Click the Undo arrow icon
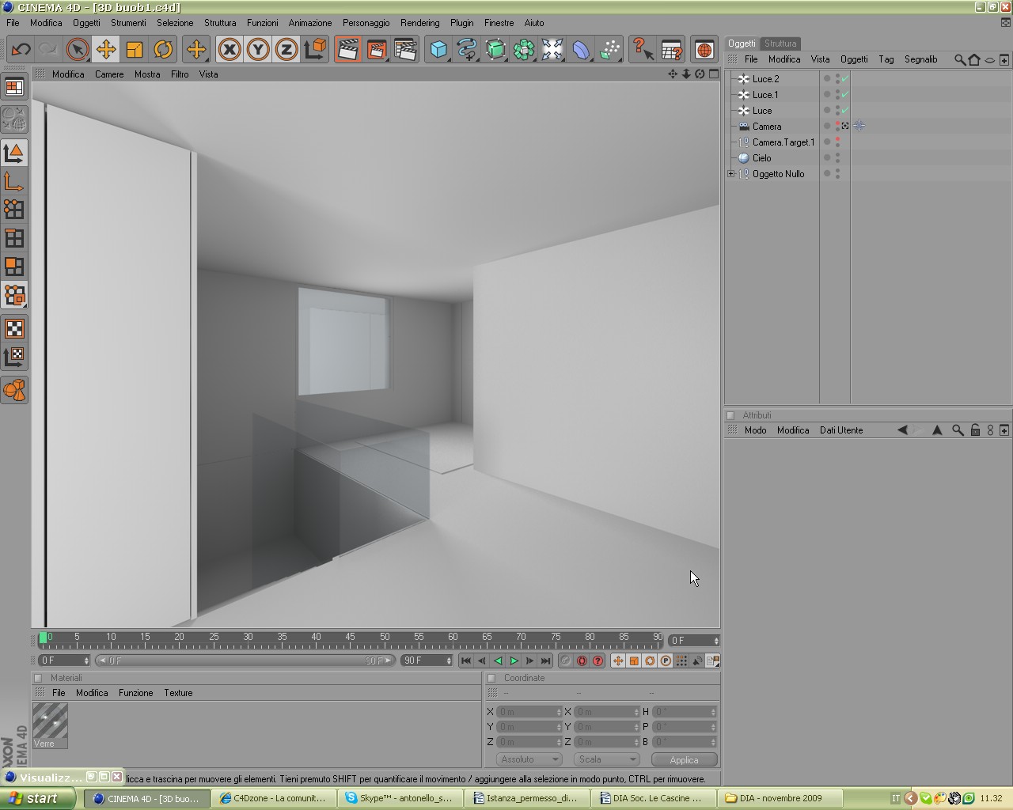The height and width of the screenshot is (810, 1013). point(21,50)
